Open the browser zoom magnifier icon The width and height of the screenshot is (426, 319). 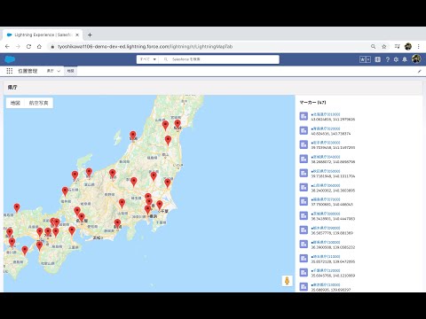[x=374, y=46]
